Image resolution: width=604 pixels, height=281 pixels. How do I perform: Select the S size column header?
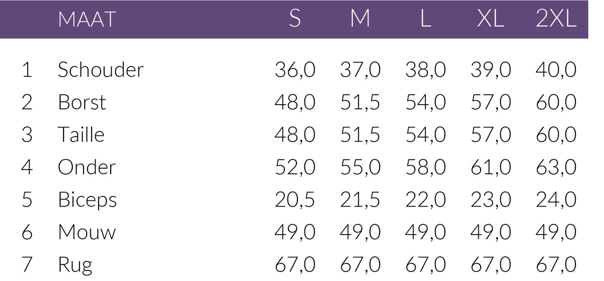click(x=295, y=19)
